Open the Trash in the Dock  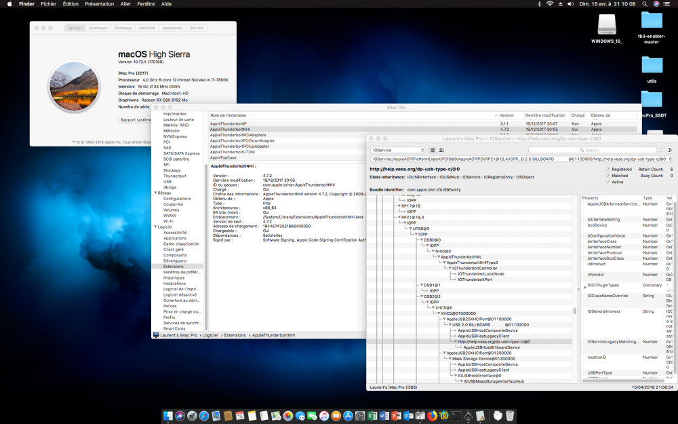(510, 417)
